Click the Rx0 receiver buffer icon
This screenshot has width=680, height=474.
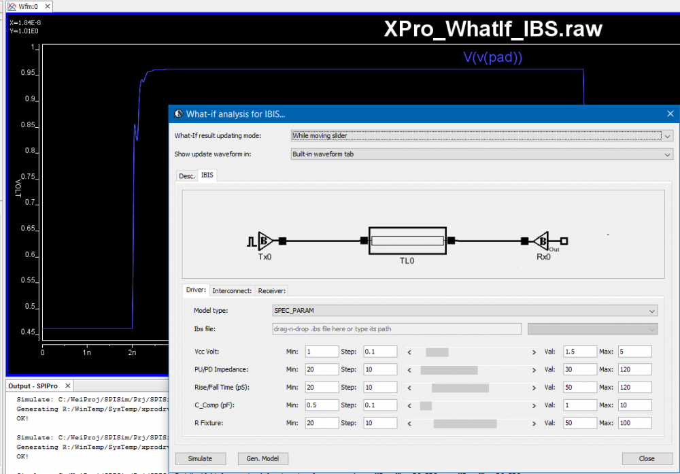pyautogui.click(x=542, y=240)
